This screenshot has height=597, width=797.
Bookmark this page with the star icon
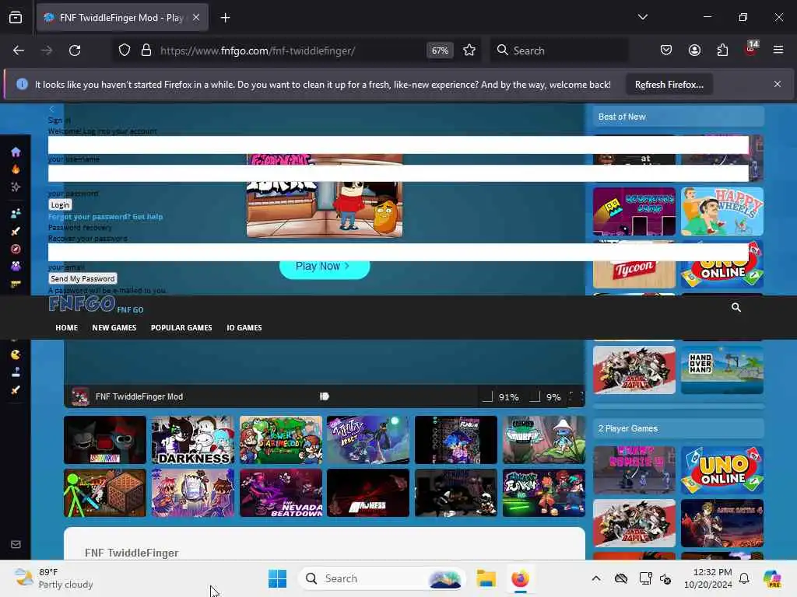coord(469,51)
